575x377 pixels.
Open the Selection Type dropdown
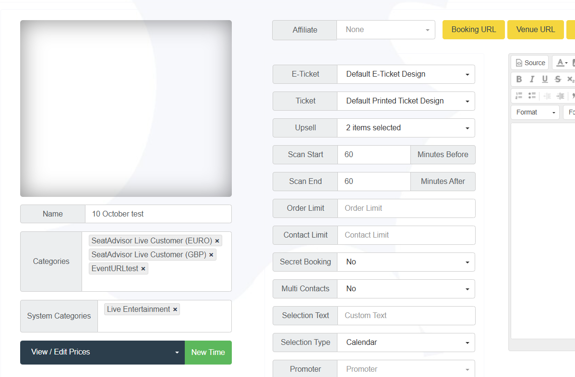coord(406,343)
